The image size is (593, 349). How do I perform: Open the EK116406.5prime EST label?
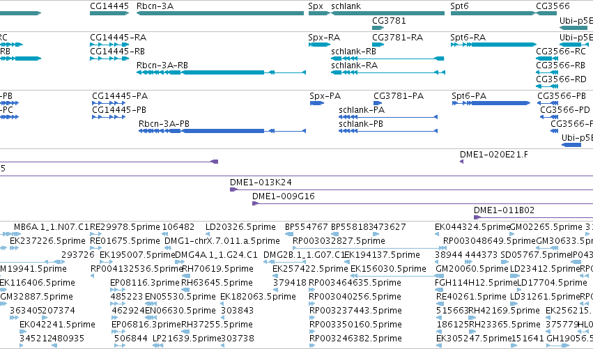tap(37, 284)
